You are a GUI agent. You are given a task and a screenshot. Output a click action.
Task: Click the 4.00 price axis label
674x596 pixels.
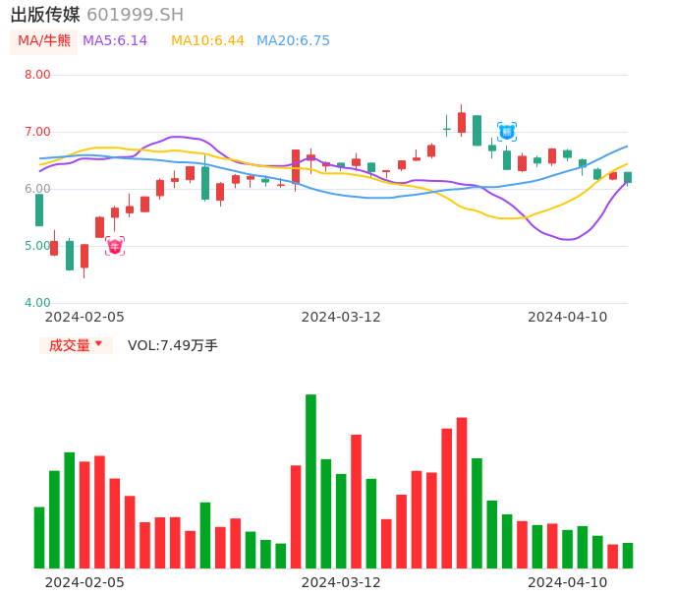coord(37,303)
